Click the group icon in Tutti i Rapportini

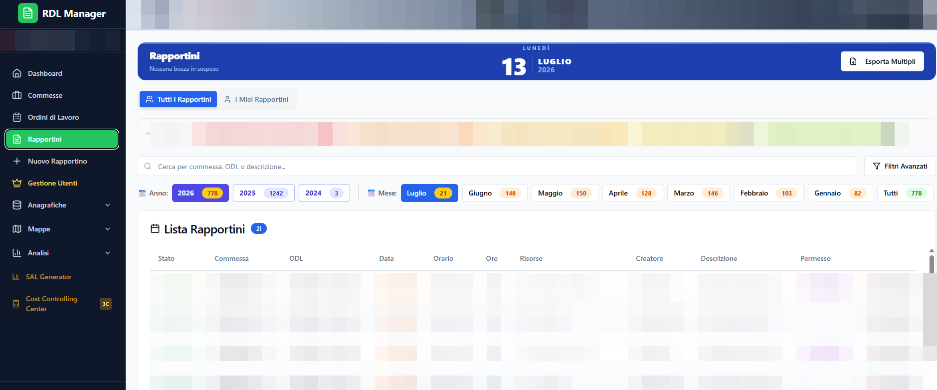(150, 99)
